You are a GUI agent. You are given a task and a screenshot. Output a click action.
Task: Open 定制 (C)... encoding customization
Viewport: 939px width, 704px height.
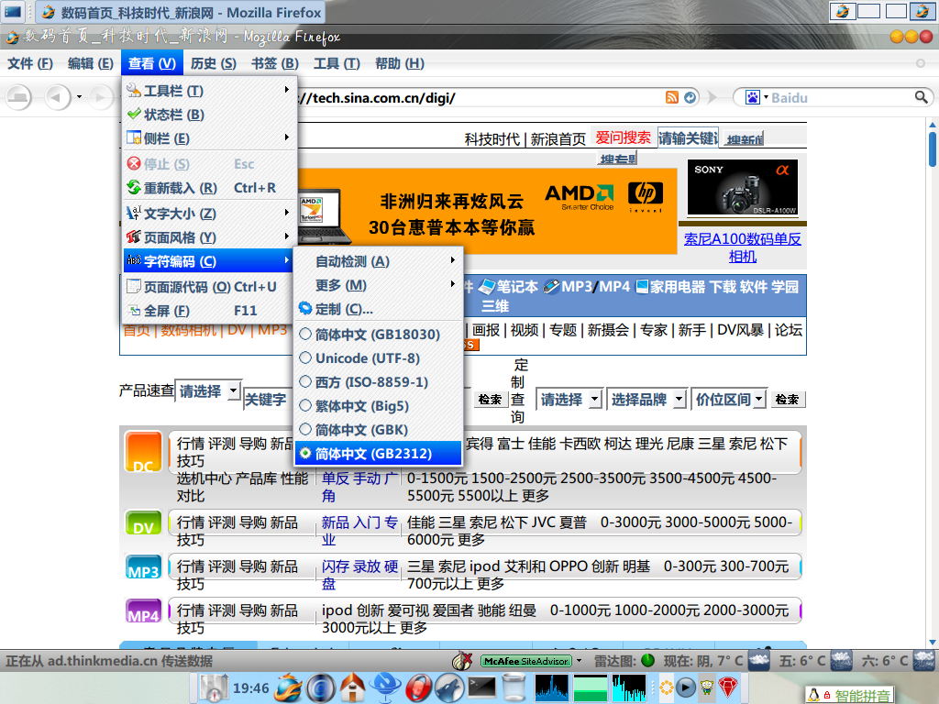pos(379,310)
